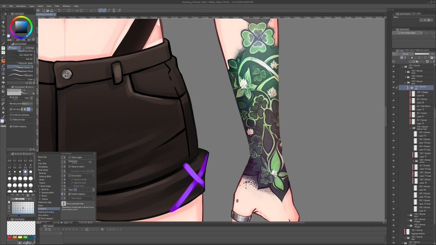Screen dimensions: 436x245
Task: Open the Blending mode dropdown
Action: 28,103
